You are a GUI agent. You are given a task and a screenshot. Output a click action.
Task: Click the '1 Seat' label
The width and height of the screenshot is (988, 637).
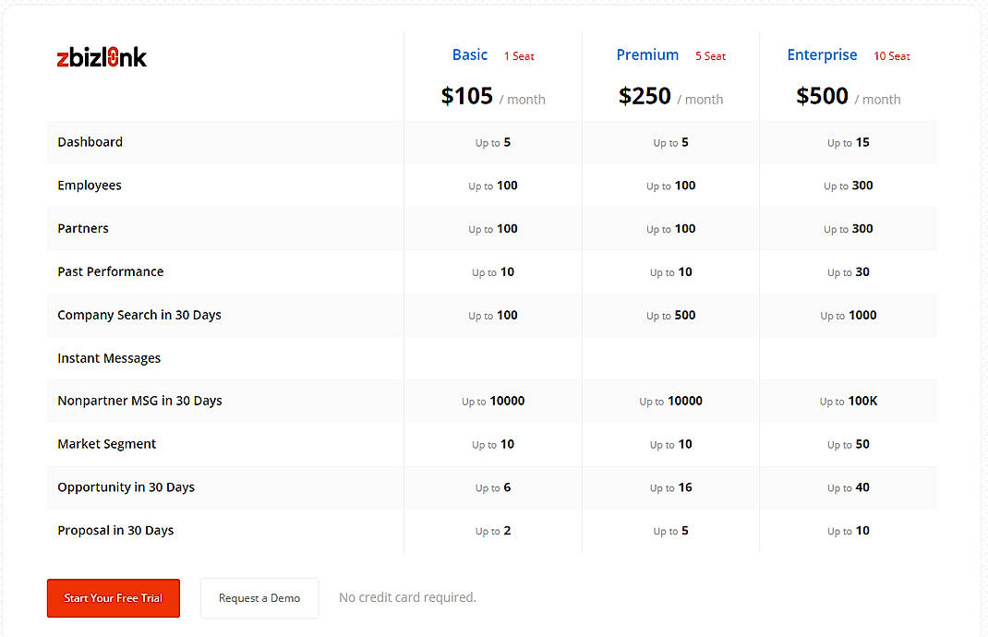coord(519,56)
